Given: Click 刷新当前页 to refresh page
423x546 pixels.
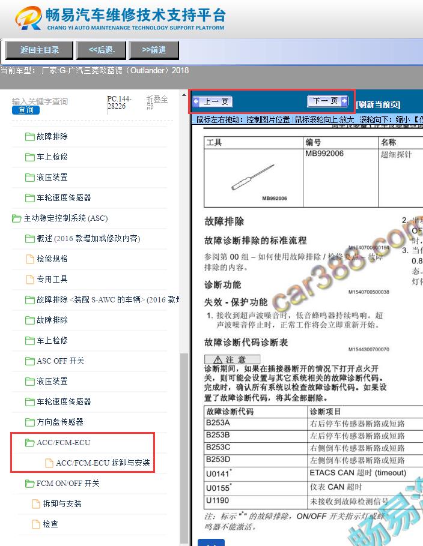Looking at the screenshot, I should point(378,104).
